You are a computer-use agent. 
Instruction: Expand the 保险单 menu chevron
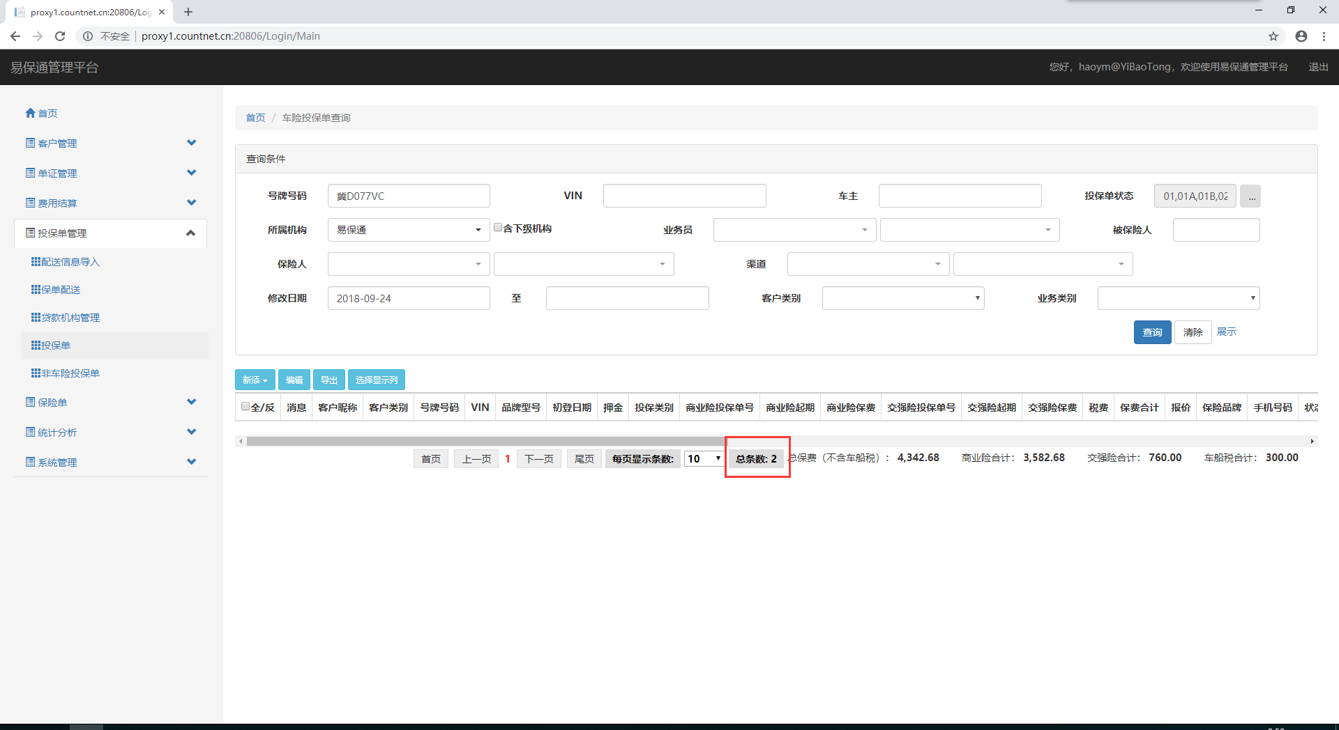click(192, 402)
